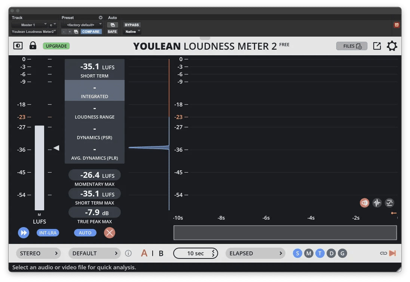The image size is (410, 282).
Task: Click the MOMENTARY MAX value pill
Action: pos(95,175)
